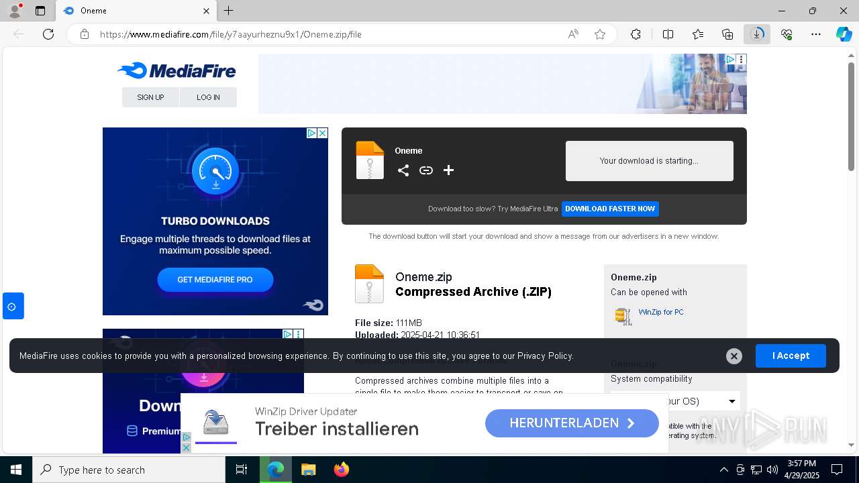Open Browser essentials icon
Screen dimensions: 859x483
(787, 34)
